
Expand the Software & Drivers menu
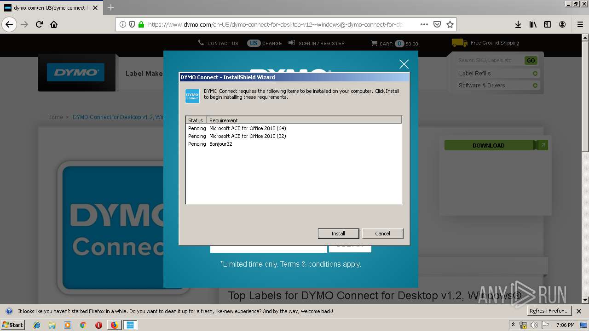tap(498, 86)
